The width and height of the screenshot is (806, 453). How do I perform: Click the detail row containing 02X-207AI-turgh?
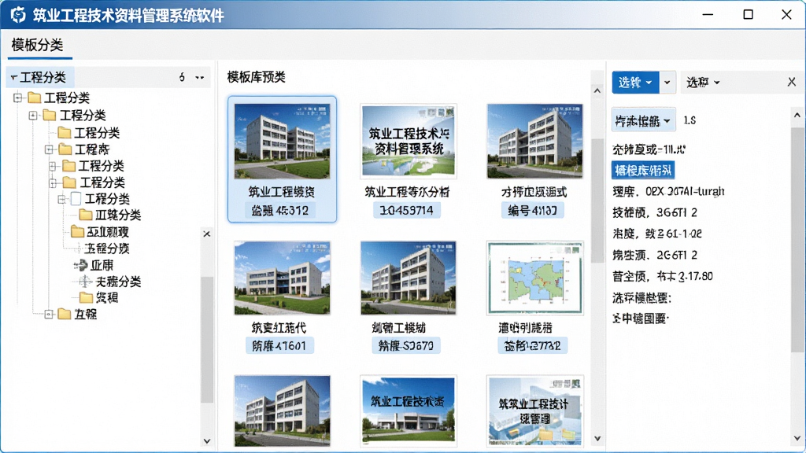point(668,192)
